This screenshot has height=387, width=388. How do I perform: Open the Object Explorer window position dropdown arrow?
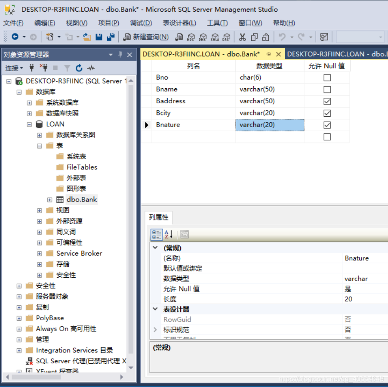[x=111, y=55]
